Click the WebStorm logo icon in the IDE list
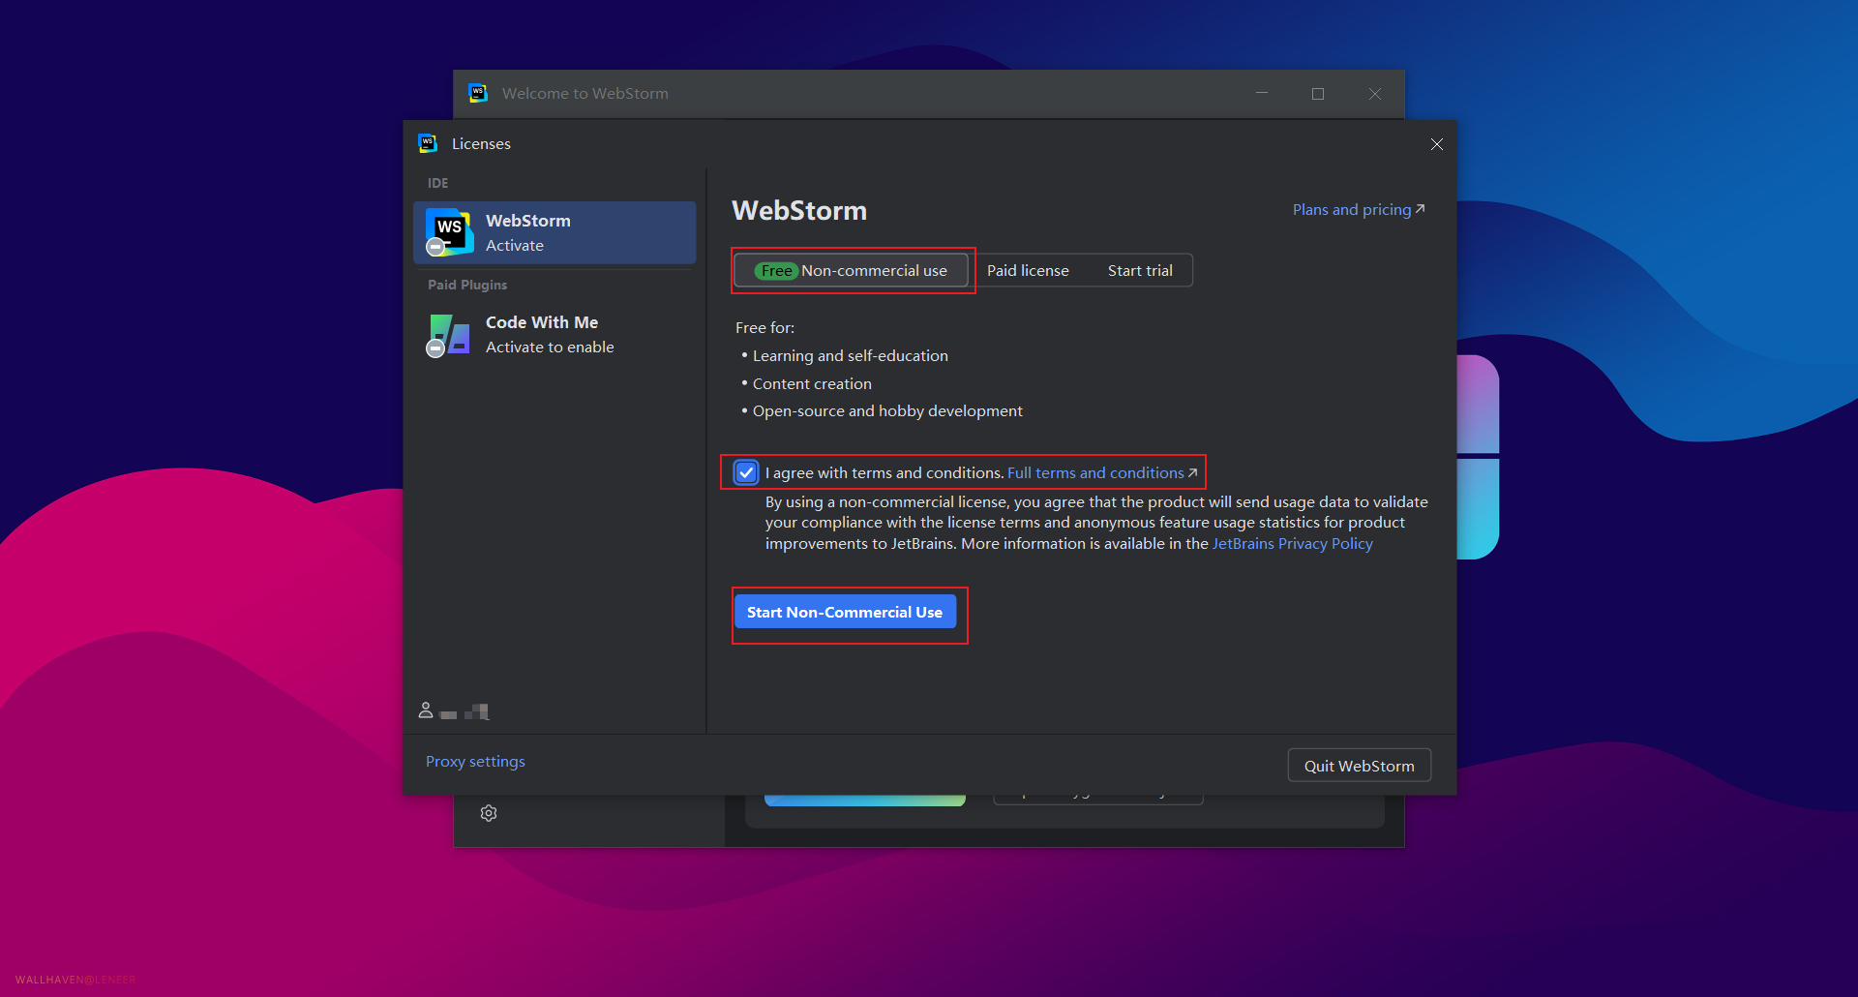This screenshot has width=1858, height=997. 449,232
